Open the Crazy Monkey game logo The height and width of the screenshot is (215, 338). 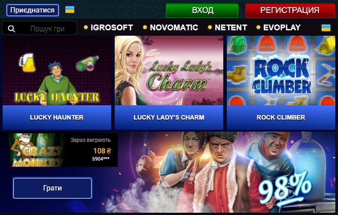[37, 150]
